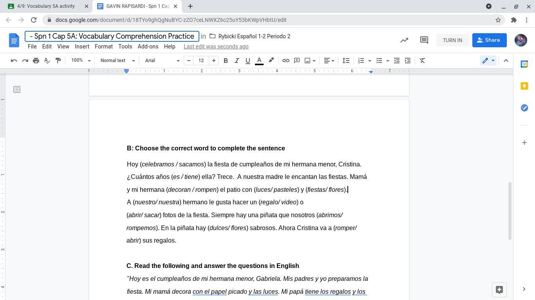The image size is (535, 300).
Task: Open the Arial font dropdown
Action: [x=162, y=61]
